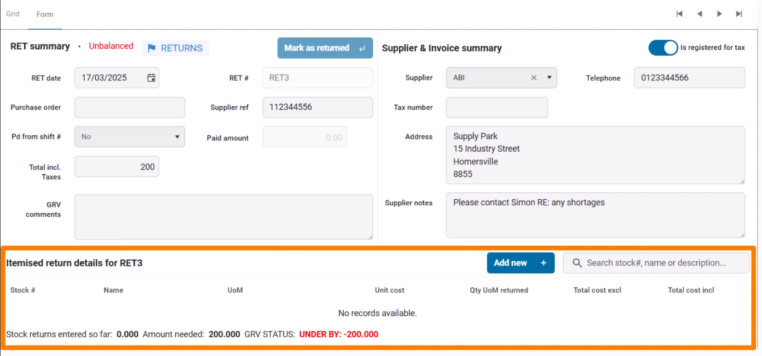Toggle Is registered for tax switch
Image resolution: width=762 pixels, height=356 pixels.
[663, 48]
